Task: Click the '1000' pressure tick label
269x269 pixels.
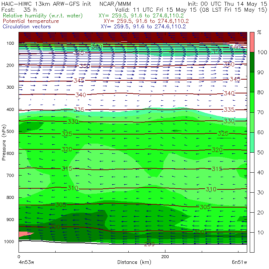Action: click(x=9, y=241)
